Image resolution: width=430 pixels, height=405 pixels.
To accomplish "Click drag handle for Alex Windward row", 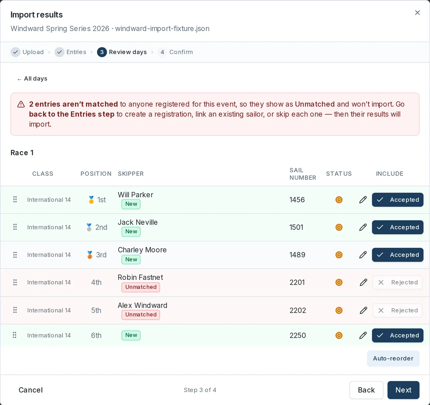I will pyautogui.click(x=15, y=310).
